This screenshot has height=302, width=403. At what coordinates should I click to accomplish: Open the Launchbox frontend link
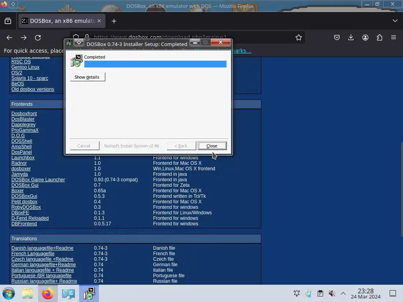[23, 157]
